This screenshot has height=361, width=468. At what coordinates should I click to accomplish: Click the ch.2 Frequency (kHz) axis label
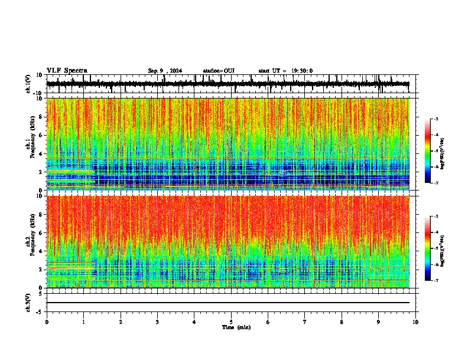(33, 235)
